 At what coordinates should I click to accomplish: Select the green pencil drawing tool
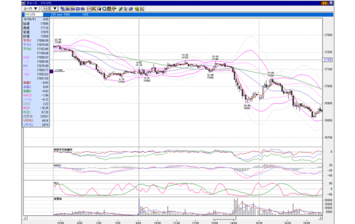(x=121, y=9)
